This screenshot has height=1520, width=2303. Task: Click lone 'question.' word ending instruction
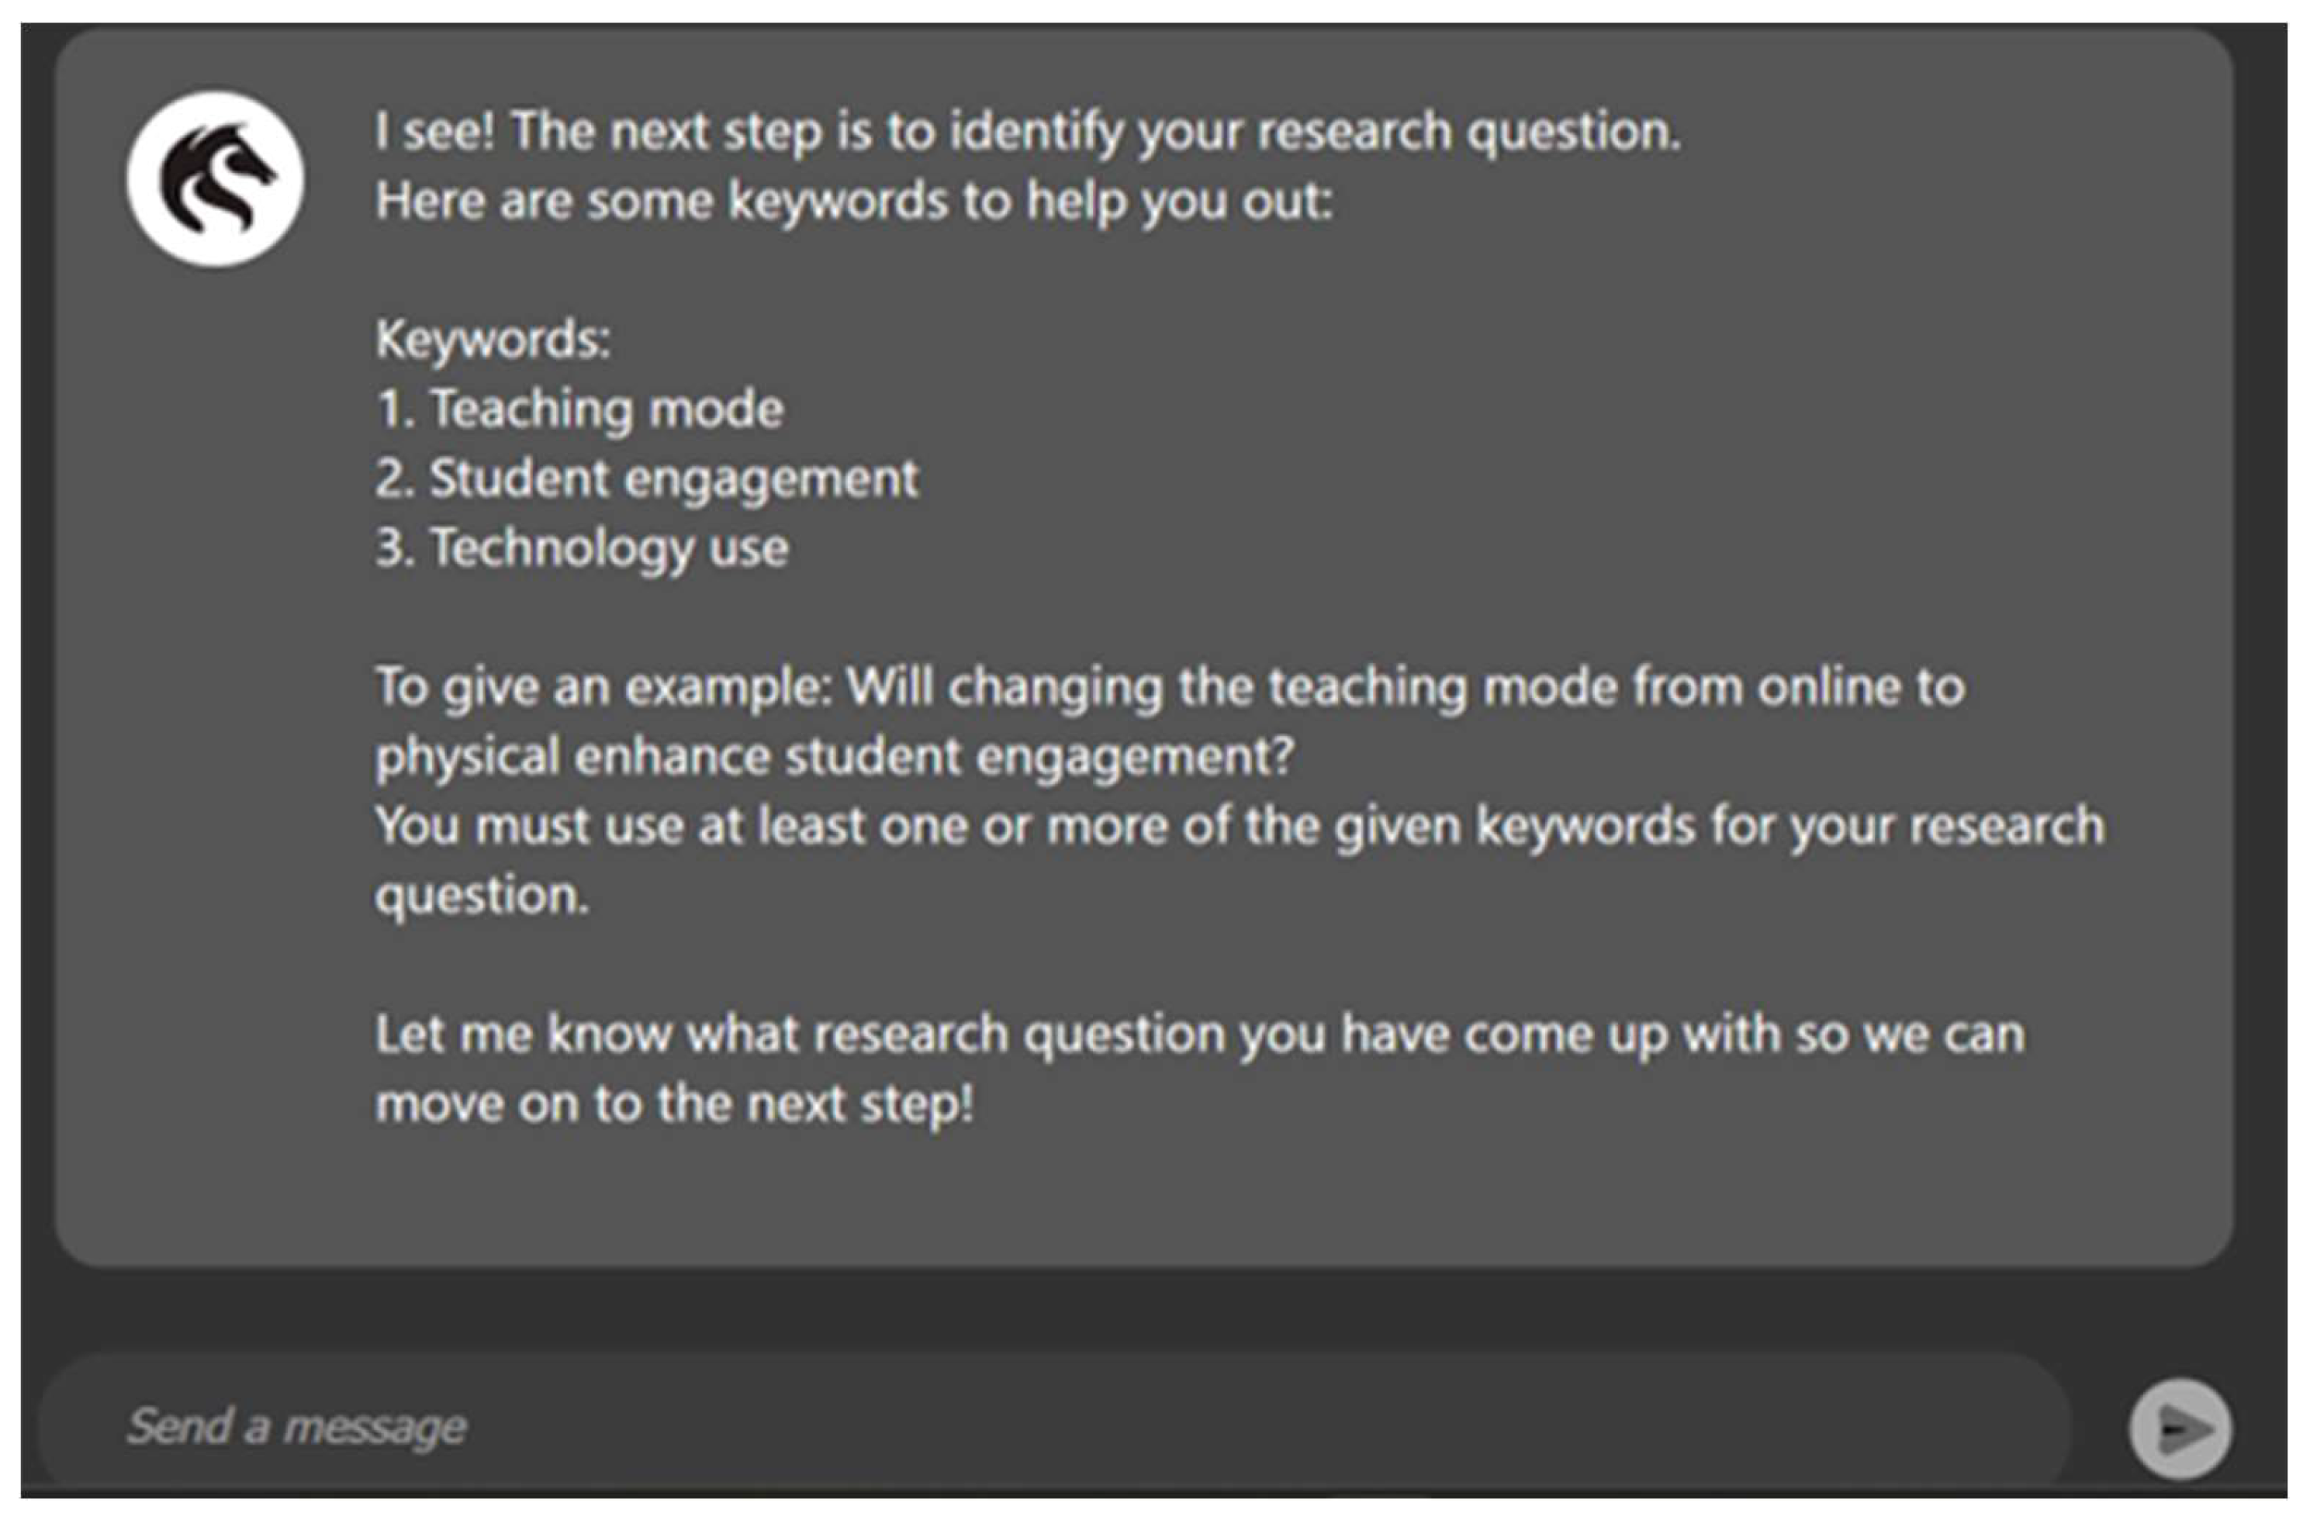coord(482,896)
